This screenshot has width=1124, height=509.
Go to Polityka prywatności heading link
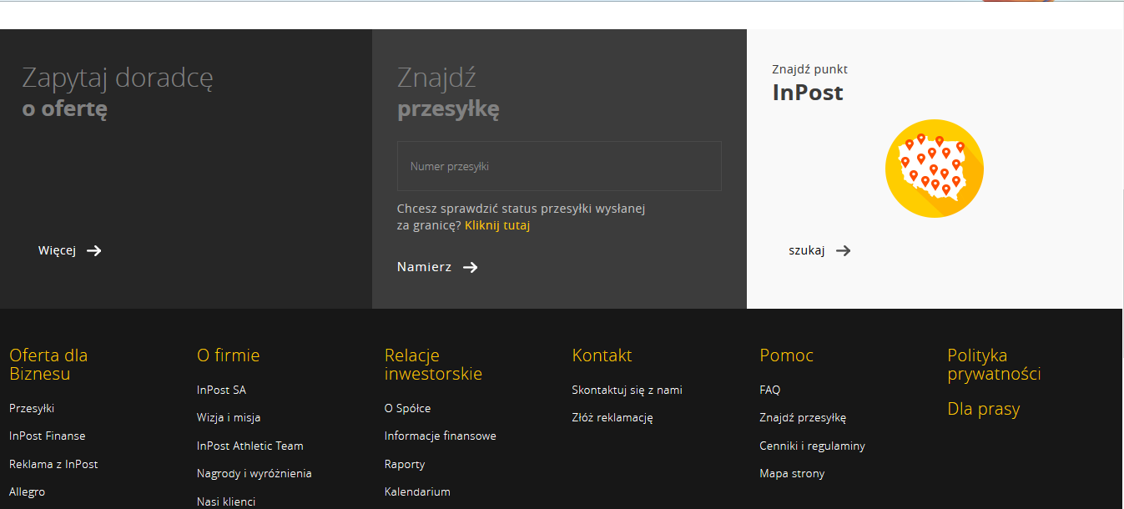pyautogui.click(x=994, y=365)
